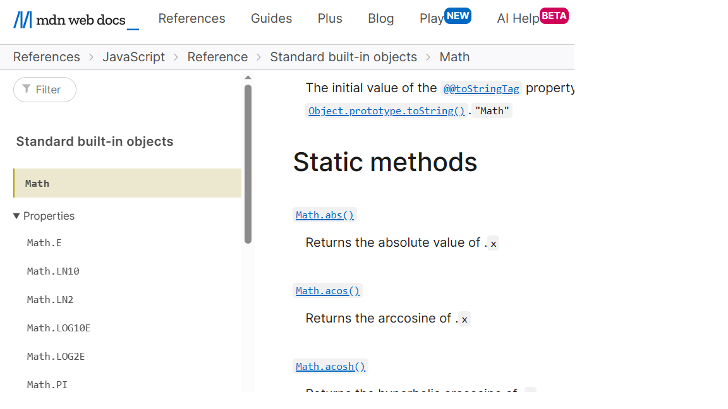728x409 pixels.
Task: Open Math.acosh() documentation link
Action: point(331,367)
